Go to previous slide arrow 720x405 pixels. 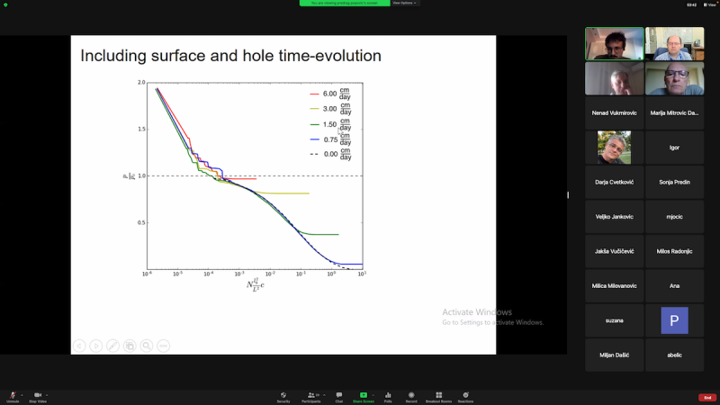pos(79,346)
